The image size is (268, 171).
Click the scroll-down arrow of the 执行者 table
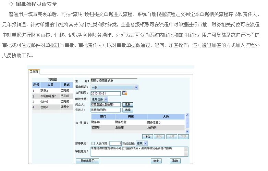click(x=187, y=131)
